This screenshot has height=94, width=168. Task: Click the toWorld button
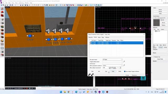(x=160, y=47)
